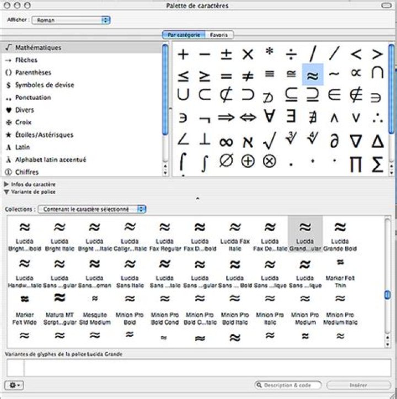
Task: Open the Divers category
Action: [x=81, y=110]
